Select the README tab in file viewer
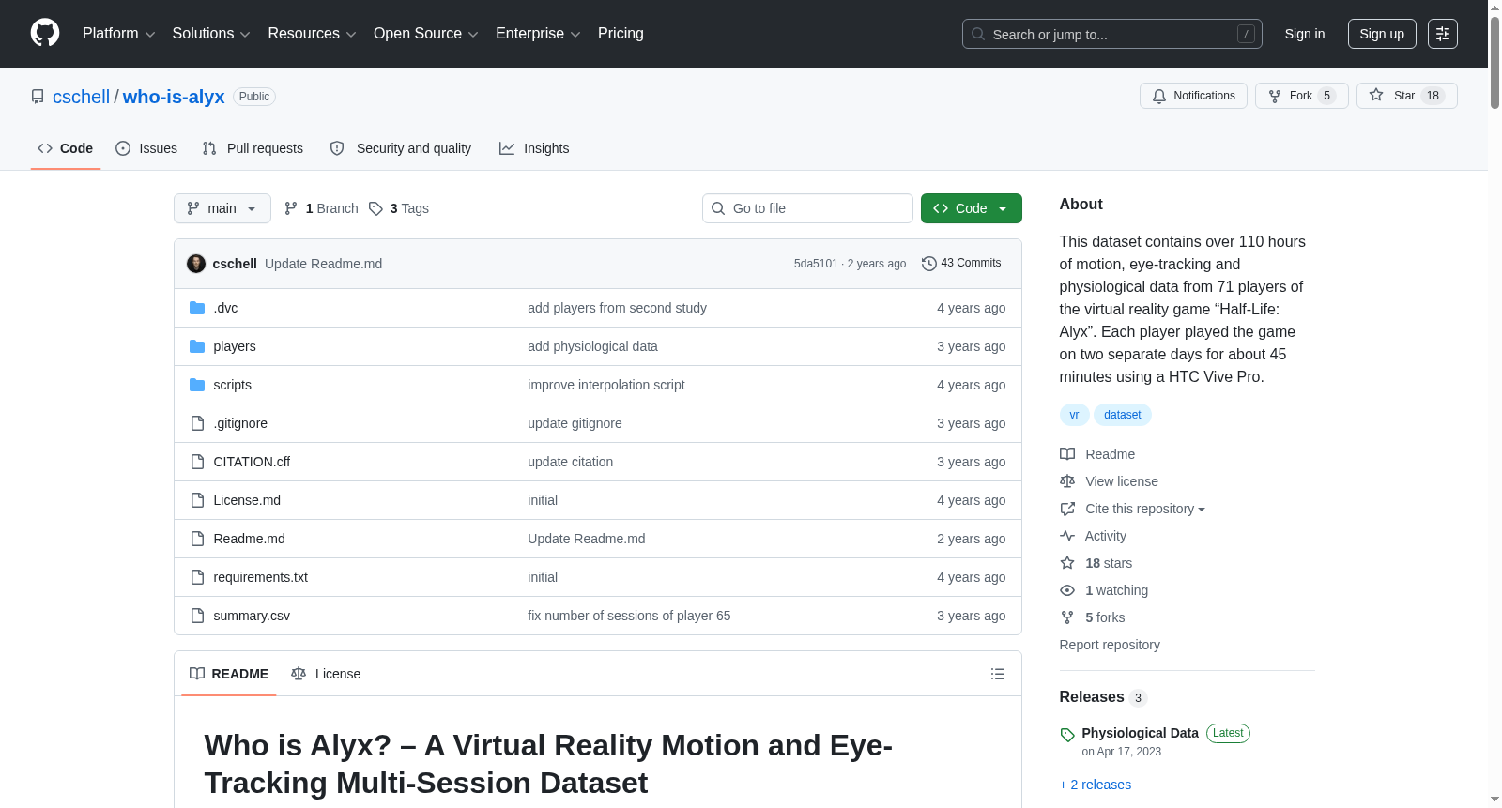 click(x=229, y=674)
